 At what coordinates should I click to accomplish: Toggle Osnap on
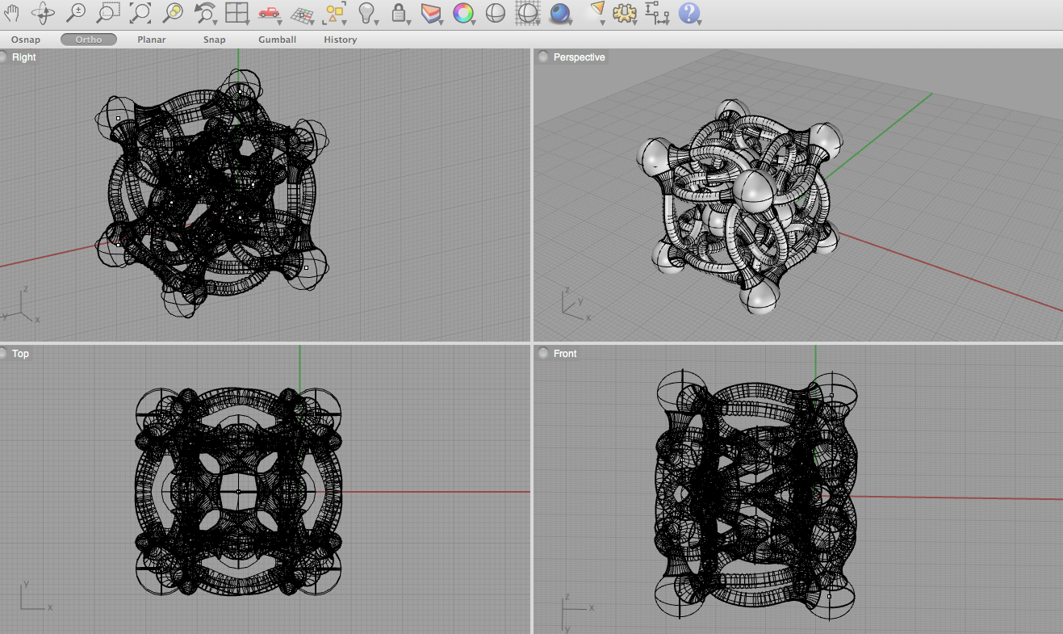(26, 40)
